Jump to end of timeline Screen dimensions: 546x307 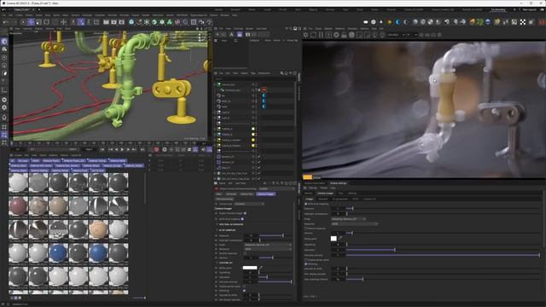coord(142,149)
